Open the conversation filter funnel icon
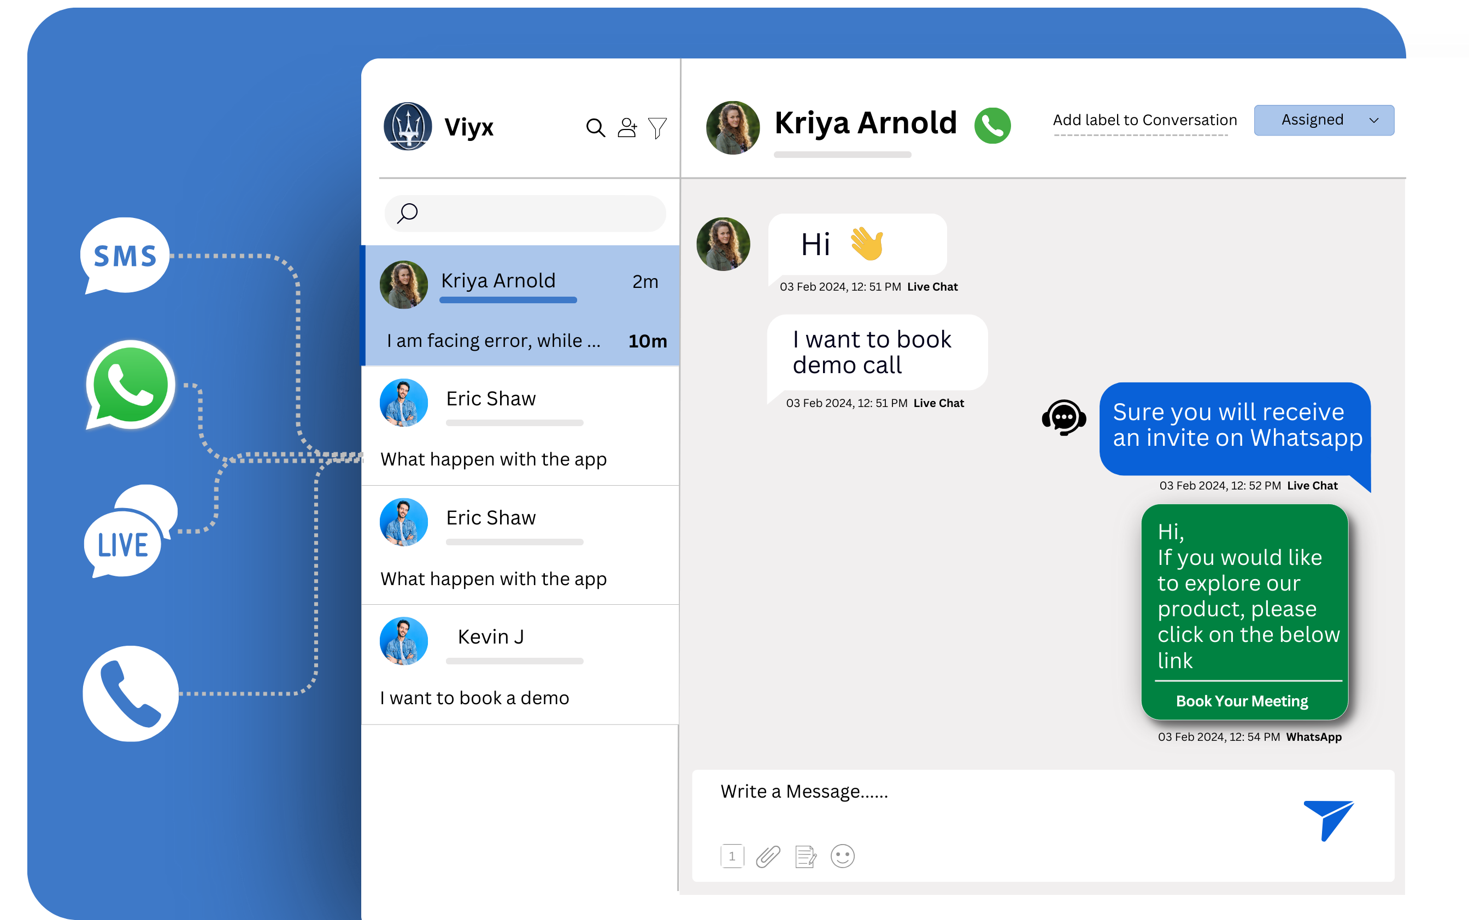1469x920 pixels. [657, 128]
